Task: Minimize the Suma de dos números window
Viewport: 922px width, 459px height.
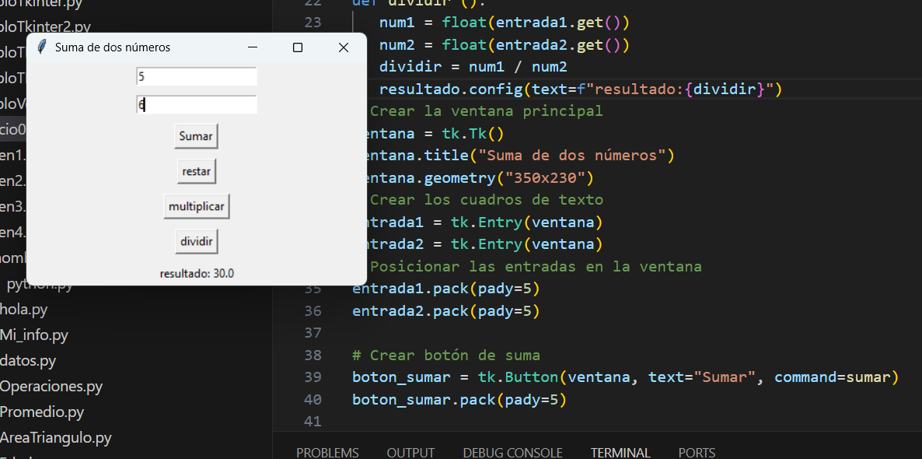Action: pyautogui.click(x=252, y=47)
